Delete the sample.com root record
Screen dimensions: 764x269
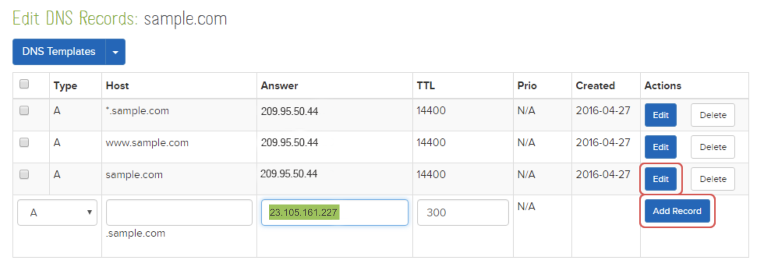pos(713,179)
